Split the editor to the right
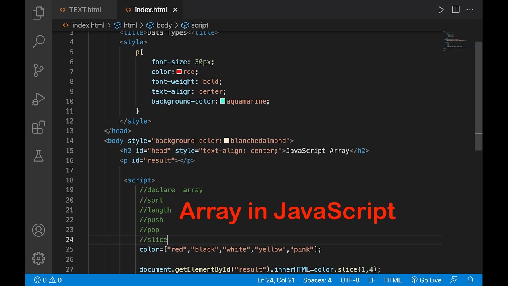 [456, 10]
